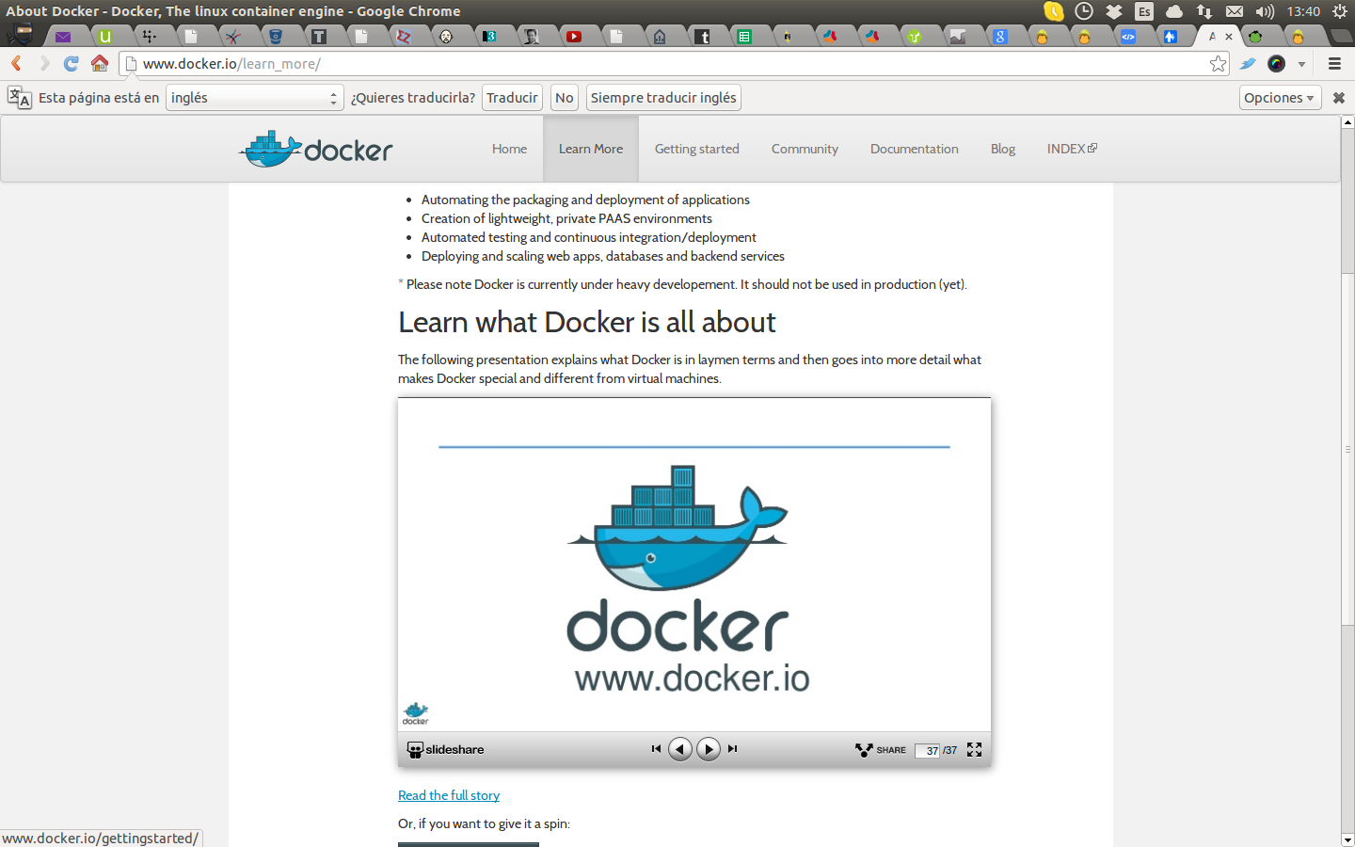Open Chrome hamburger menu icon

click(x=1334, y=64)
